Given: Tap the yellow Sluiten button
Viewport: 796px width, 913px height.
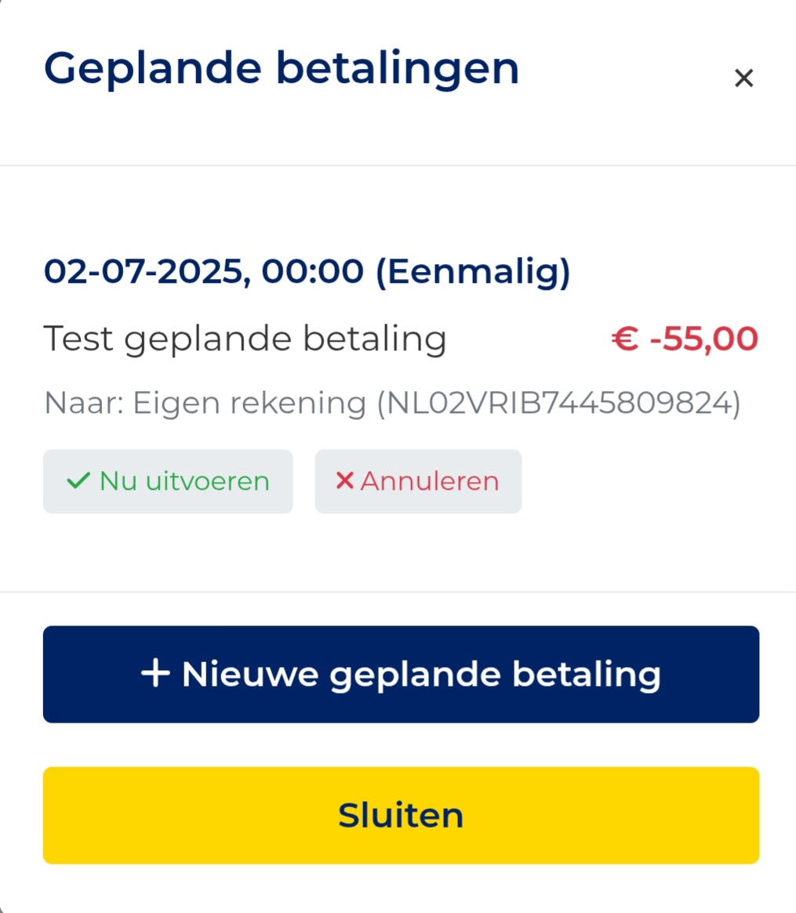Looking at the screenshot, I should click(x=401, y=815).
